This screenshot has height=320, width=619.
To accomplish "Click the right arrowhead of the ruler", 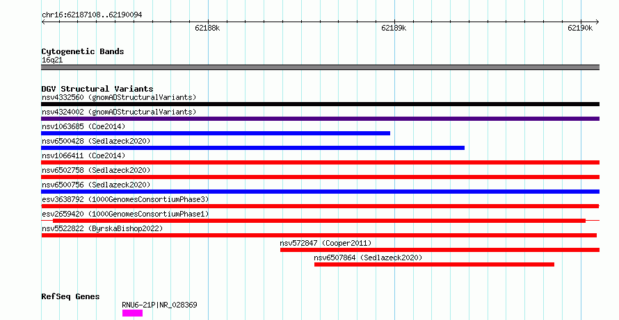I will (597, 22).
